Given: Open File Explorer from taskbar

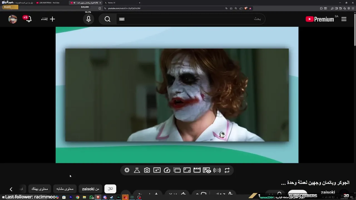Looking at the screenshot, I should pos(84,197).
